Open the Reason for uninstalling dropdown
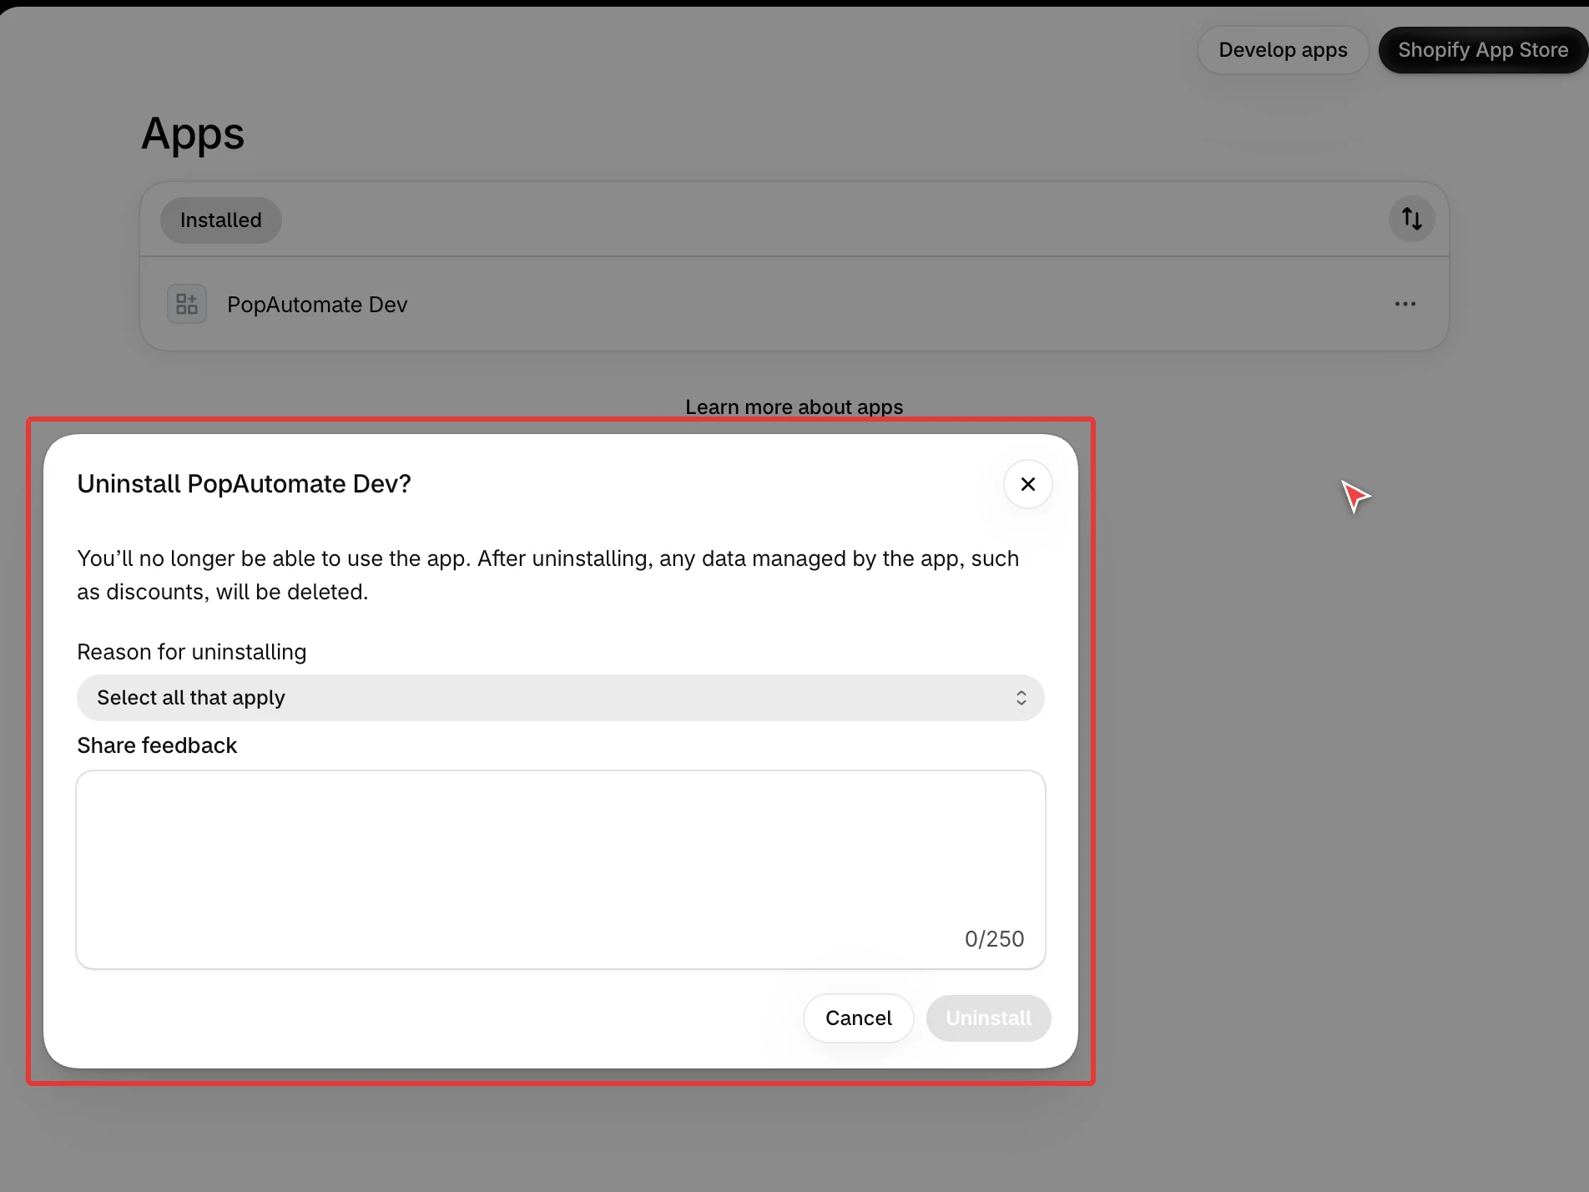This screenshot has height=1192, width=1589. tap(560, 698)
